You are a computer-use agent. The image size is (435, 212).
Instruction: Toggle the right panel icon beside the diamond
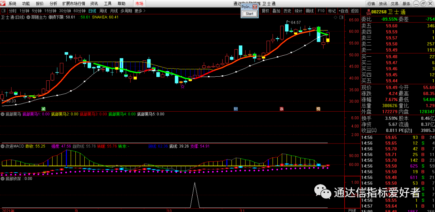(x=341, y=17)
